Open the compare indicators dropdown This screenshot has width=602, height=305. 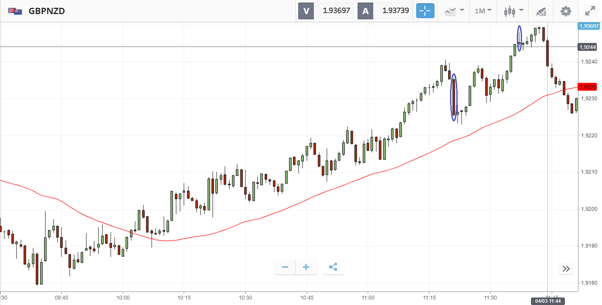[x=454, y=11]
